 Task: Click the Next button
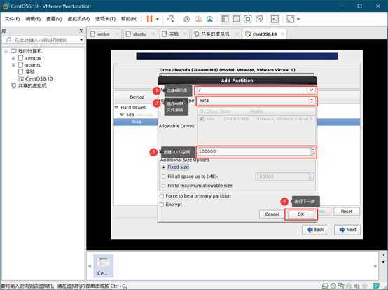click(x=347, y=230)
